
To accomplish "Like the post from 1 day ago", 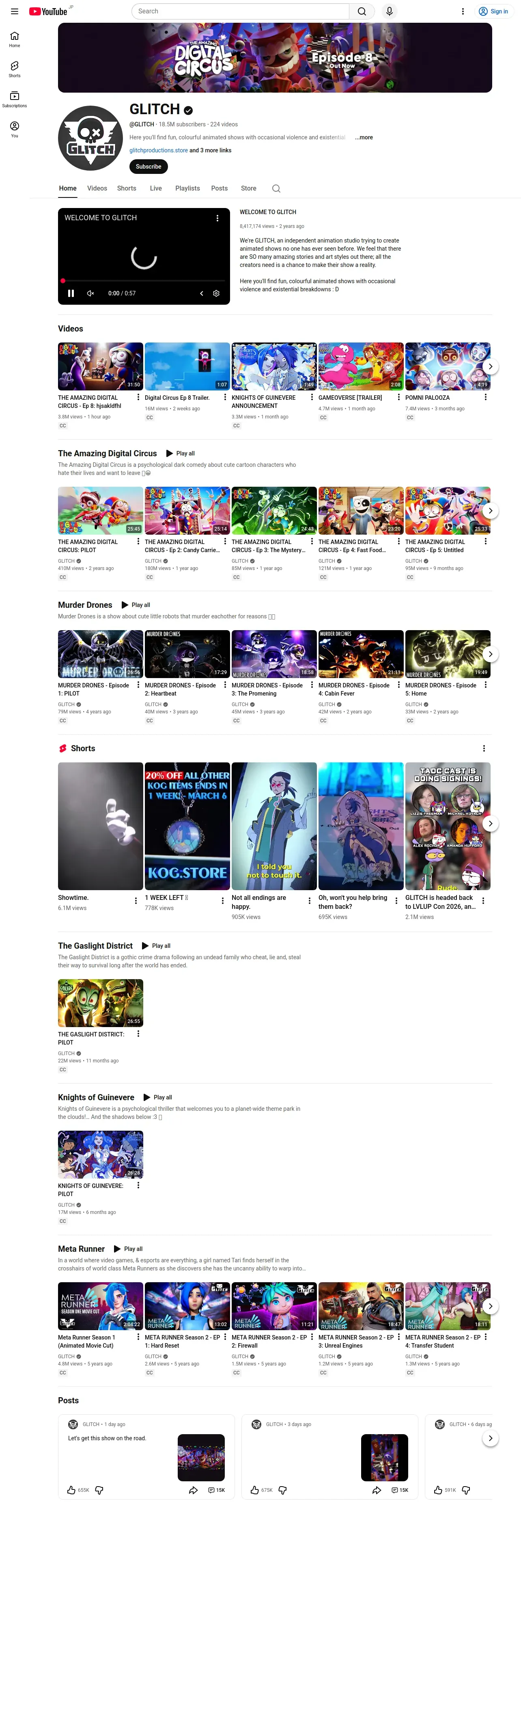I will pyautogui.click(x=71, y=1490).
